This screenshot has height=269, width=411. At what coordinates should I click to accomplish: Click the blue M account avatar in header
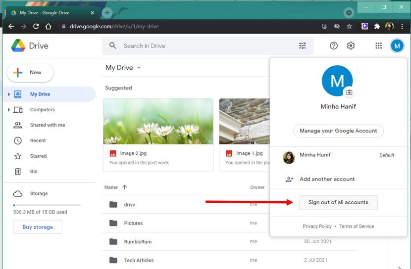pos(397,46)
